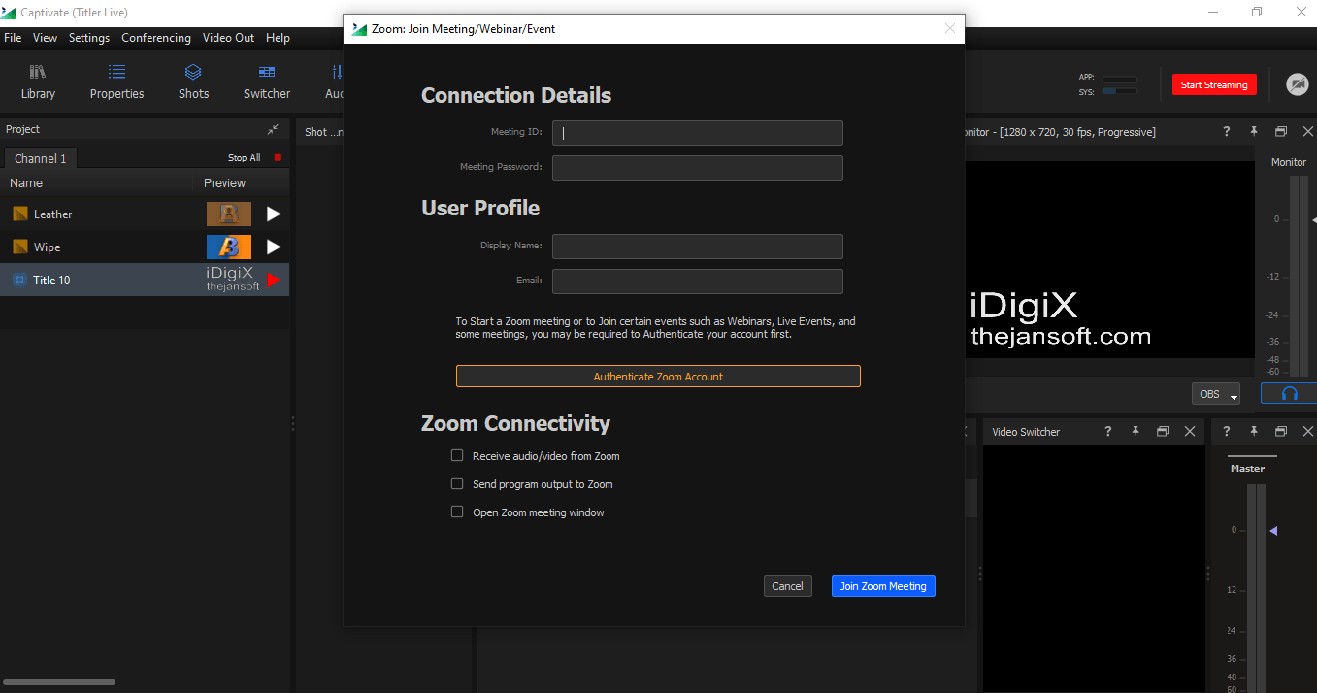Screen dimensions: 1317x693
Task: Click the Wipe preview thumbnail
Action: (229, 247)
